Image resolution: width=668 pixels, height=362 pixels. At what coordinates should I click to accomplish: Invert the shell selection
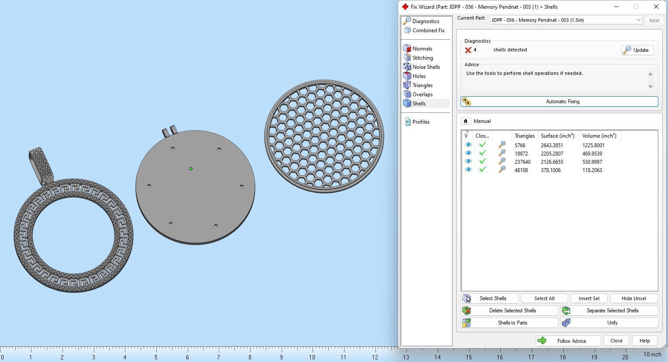point(589,298)
